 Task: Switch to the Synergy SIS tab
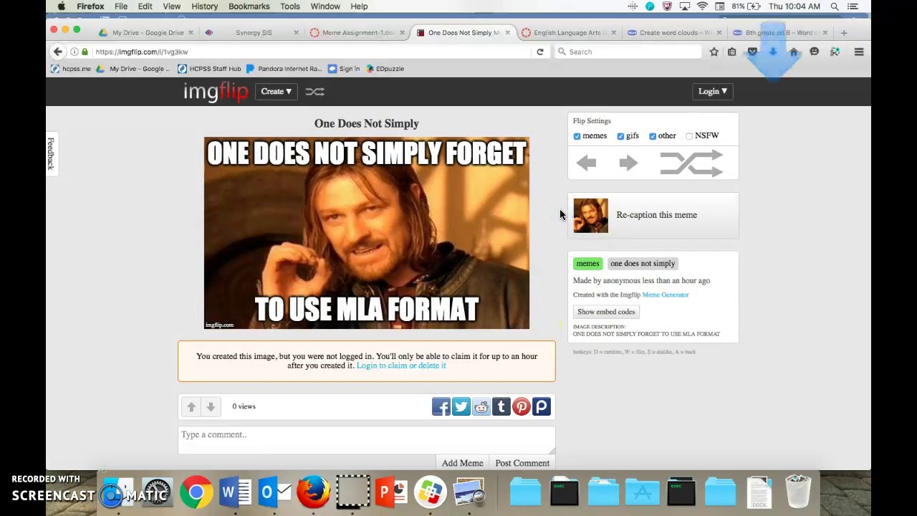[x=254, y=33]
